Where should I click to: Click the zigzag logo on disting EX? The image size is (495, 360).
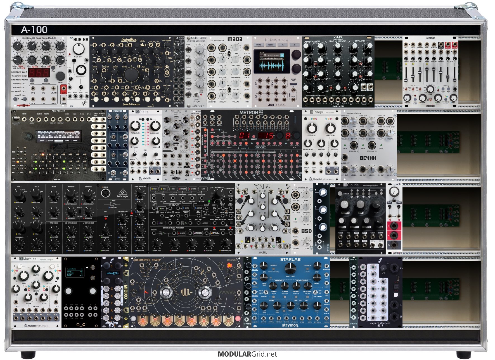click(x=112, y=260)
